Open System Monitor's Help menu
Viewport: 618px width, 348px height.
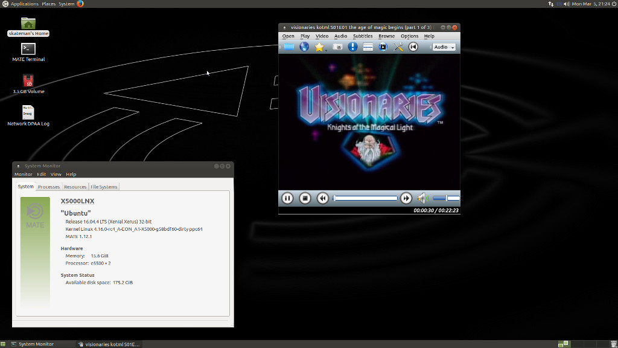coord(71,174)
